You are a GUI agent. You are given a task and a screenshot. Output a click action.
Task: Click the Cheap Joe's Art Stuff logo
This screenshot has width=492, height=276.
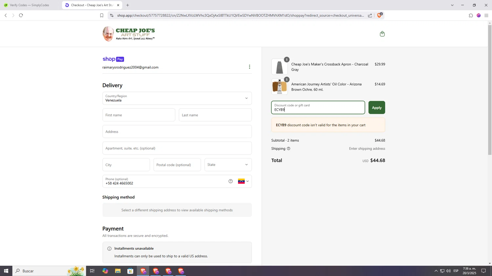(x=129, y=34)
